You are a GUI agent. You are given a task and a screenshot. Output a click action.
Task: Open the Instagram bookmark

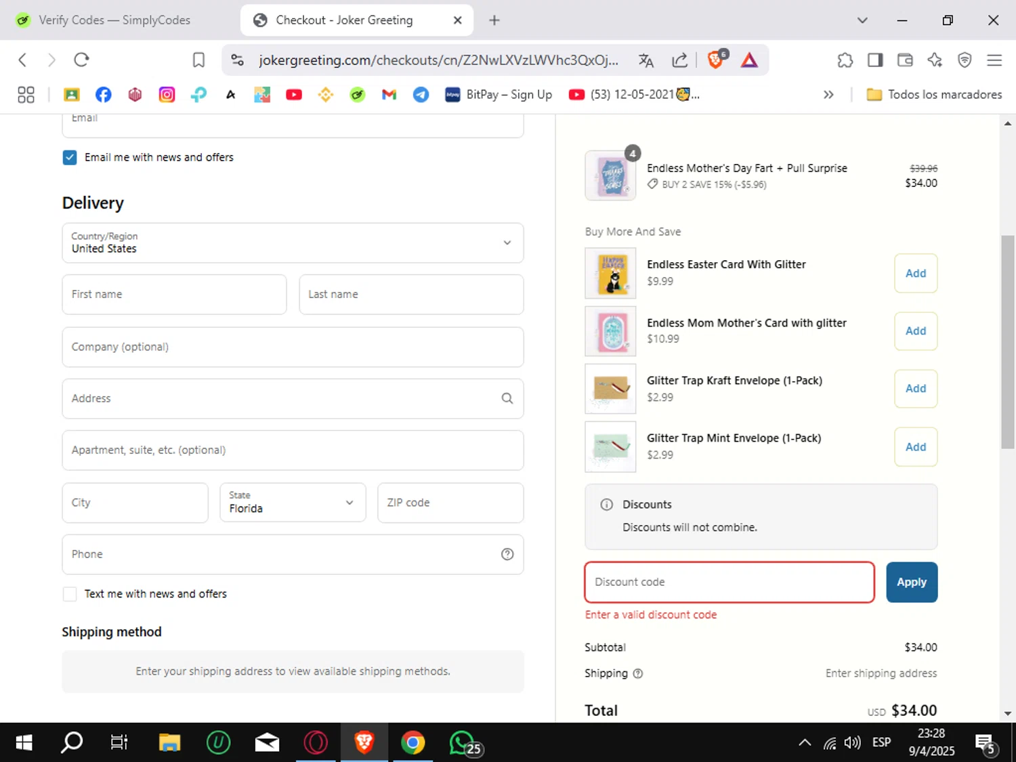(x=167, y=95)
